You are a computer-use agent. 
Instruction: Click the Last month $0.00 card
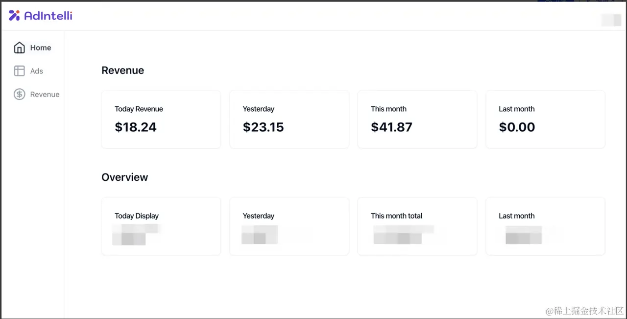tap(545, 119)
